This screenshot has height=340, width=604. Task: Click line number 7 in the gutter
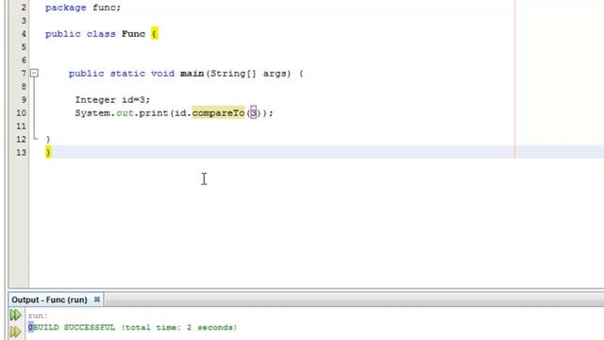coord(24,74)
